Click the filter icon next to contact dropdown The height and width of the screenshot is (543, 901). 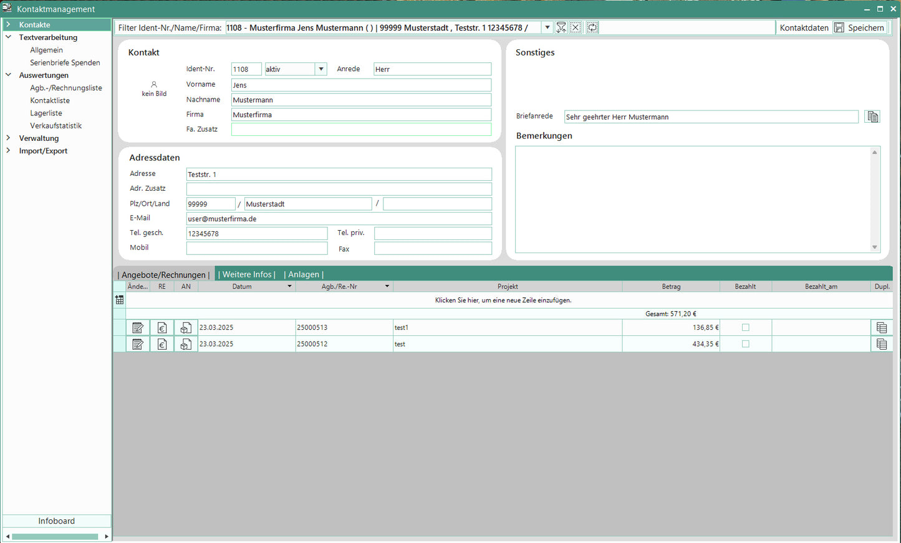561,27
